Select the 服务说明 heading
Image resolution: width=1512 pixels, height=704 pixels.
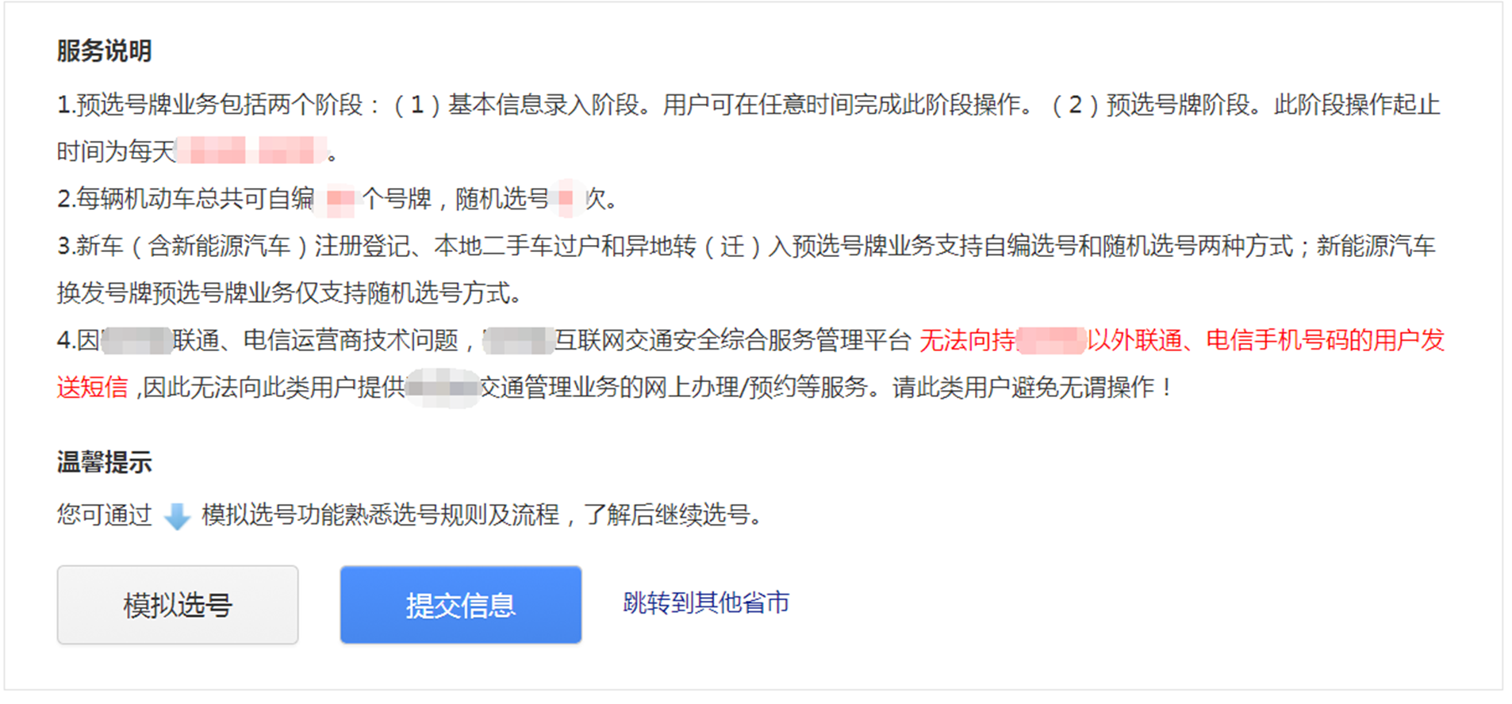tap(104, 52)
